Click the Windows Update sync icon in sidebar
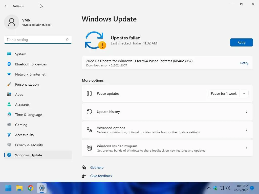 (x=9, y=155)
